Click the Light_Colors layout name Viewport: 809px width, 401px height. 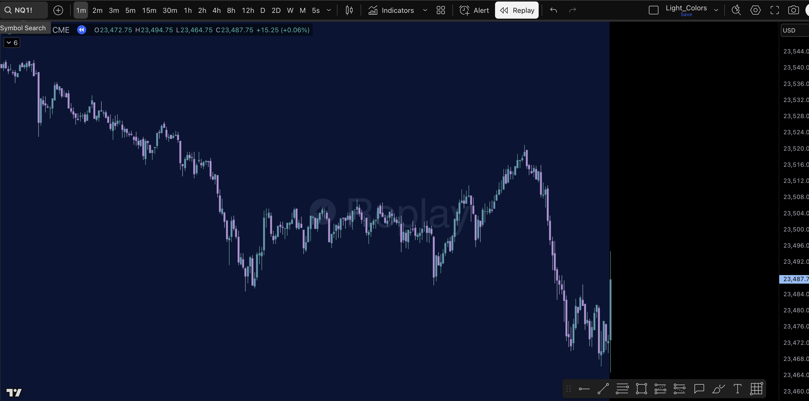tap(686, 8)
